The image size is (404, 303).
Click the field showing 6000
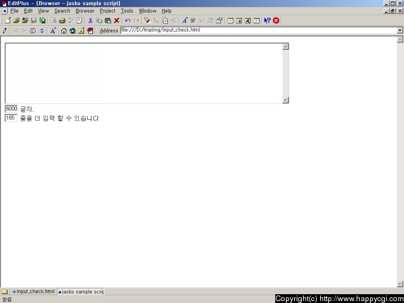11,109
